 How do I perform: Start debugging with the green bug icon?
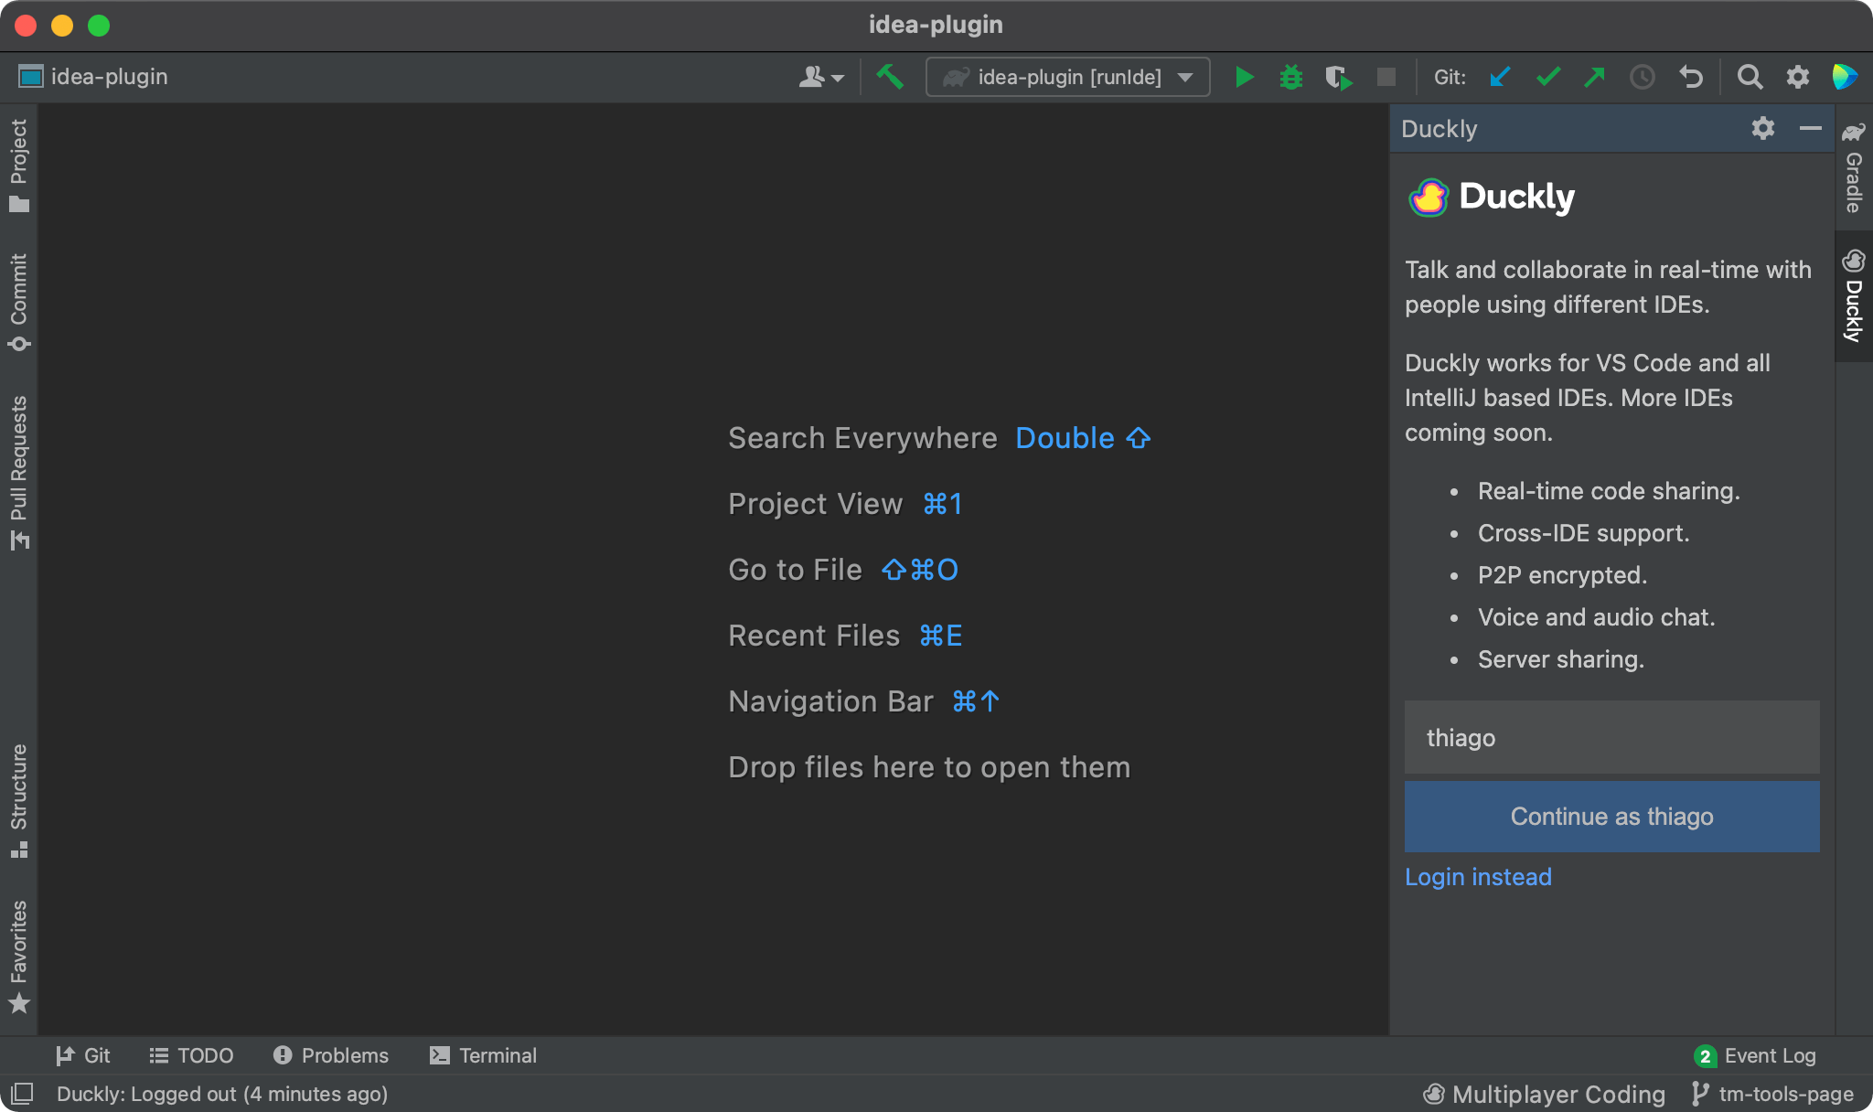tap(1291, 77)
